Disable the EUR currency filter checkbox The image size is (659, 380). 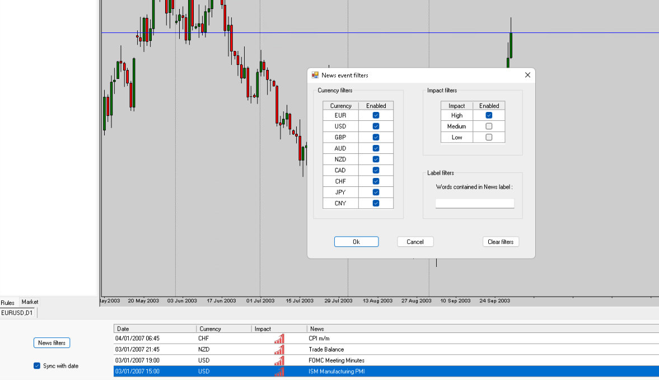point(376,115)
